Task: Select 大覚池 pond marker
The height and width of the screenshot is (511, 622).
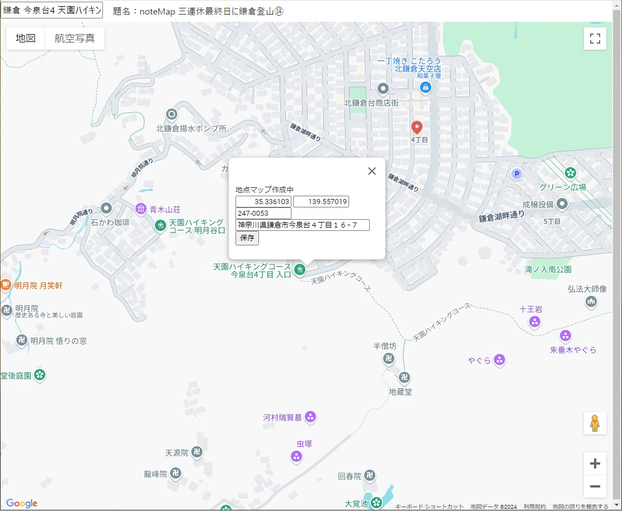Action: (376, 503)
